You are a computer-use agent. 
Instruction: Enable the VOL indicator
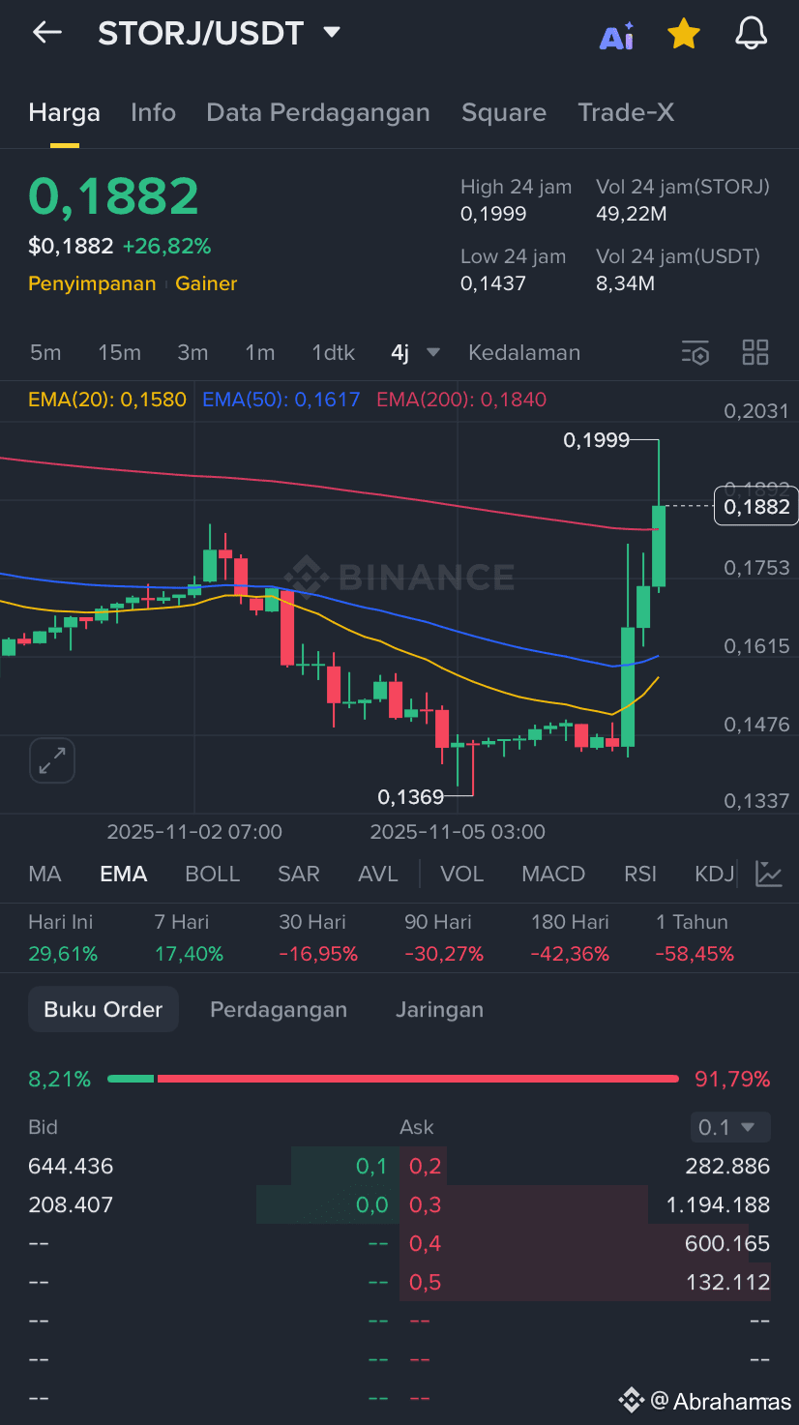(461, 874)
